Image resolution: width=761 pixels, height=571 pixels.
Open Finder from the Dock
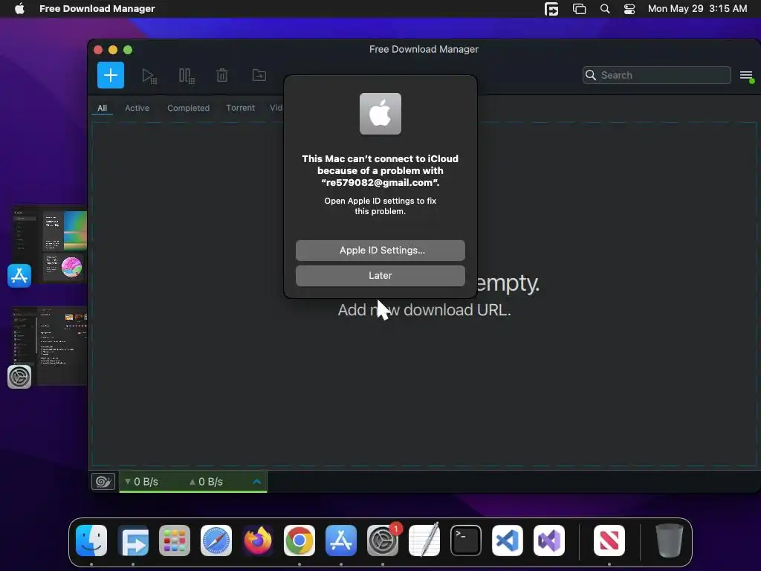(91, 541)
